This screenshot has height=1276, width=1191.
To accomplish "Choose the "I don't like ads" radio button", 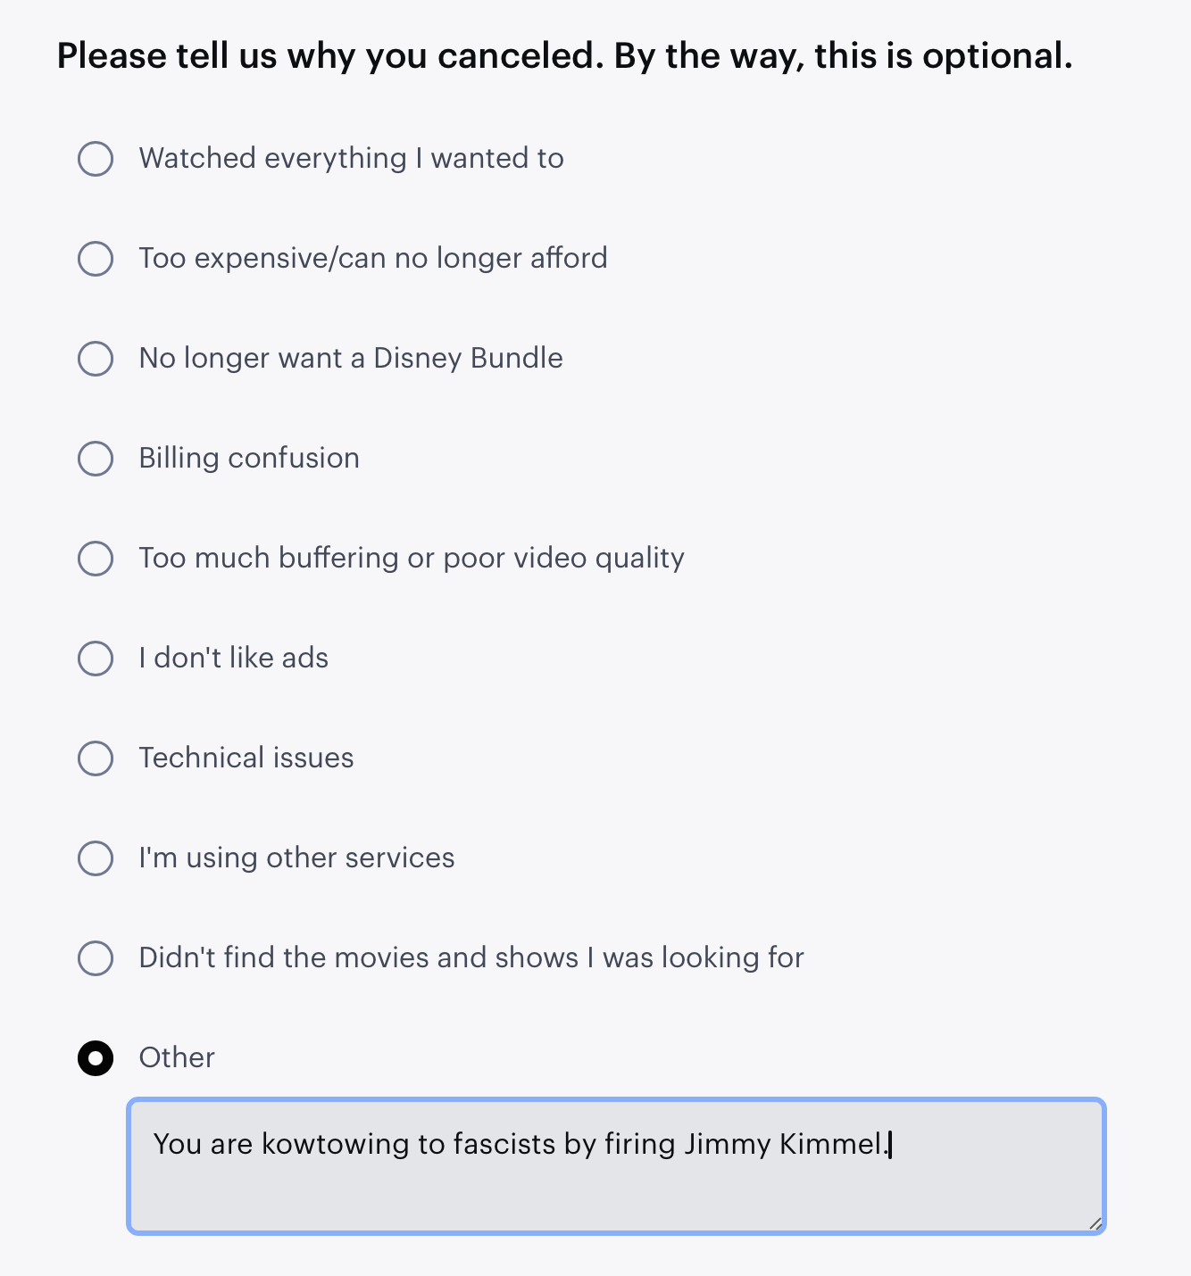I will point(96,659).
